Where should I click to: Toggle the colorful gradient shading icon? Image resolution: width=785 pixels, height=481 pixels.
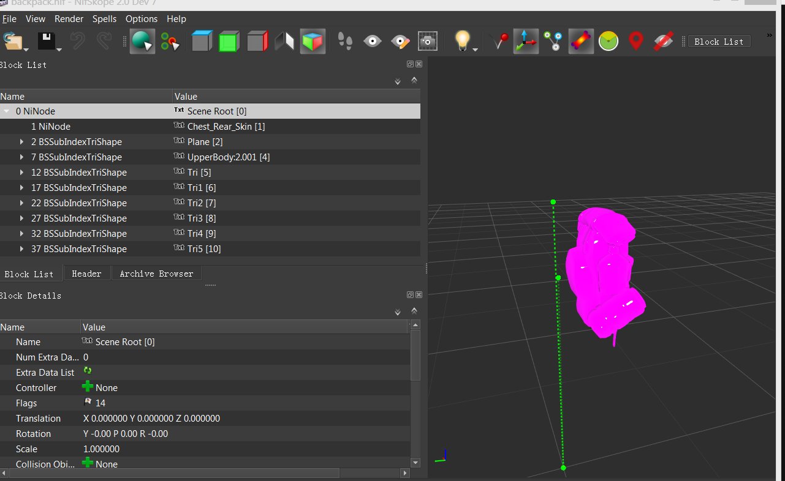[x=581, y=42]
